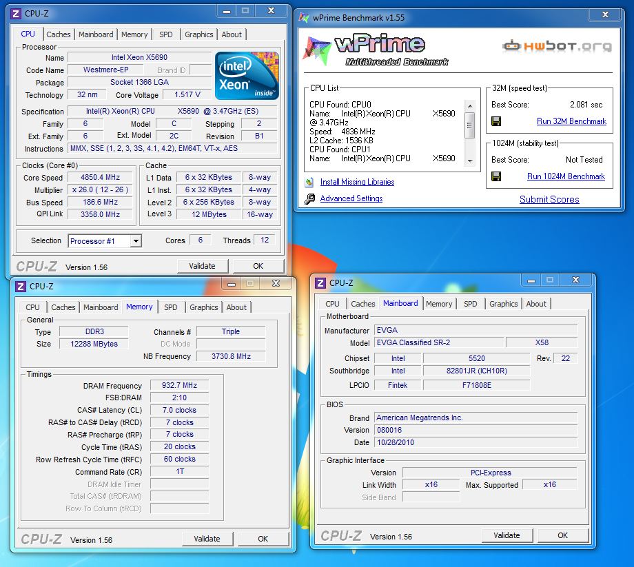Click Run 1024M Benchmark link
Viewport: 634px width, 567px height.
click(x=566, y=176)
